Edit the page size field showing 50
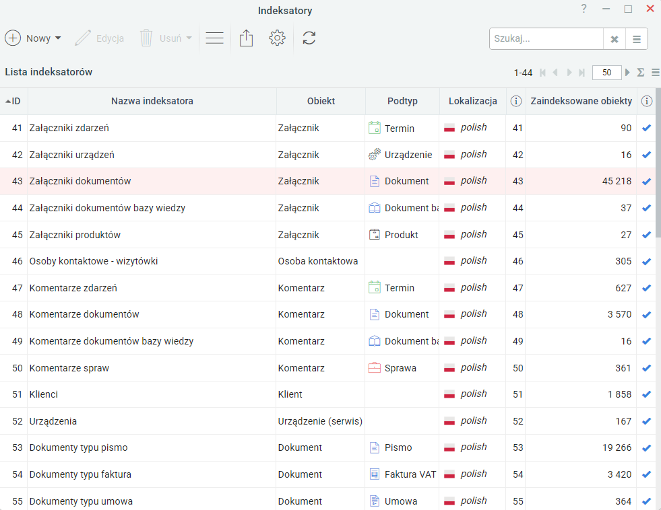 [x=606, y=73]
